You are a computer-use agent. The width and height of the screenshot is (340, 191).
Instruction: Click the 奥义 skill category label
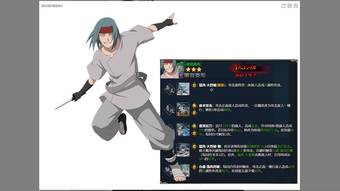(x=169, y=89)
